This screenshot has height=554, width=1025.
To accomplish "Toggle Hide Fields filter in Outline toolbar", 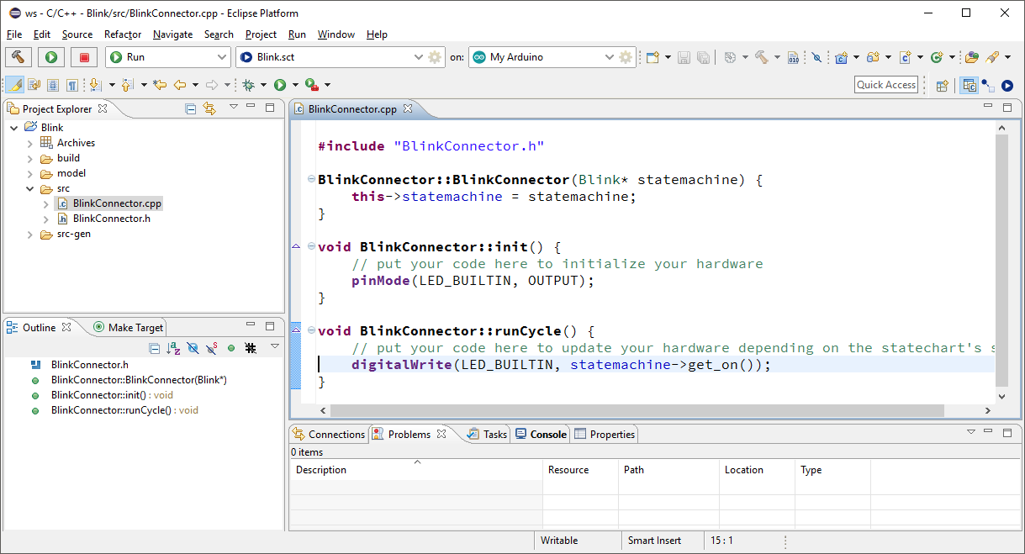I will coord(193,347).
